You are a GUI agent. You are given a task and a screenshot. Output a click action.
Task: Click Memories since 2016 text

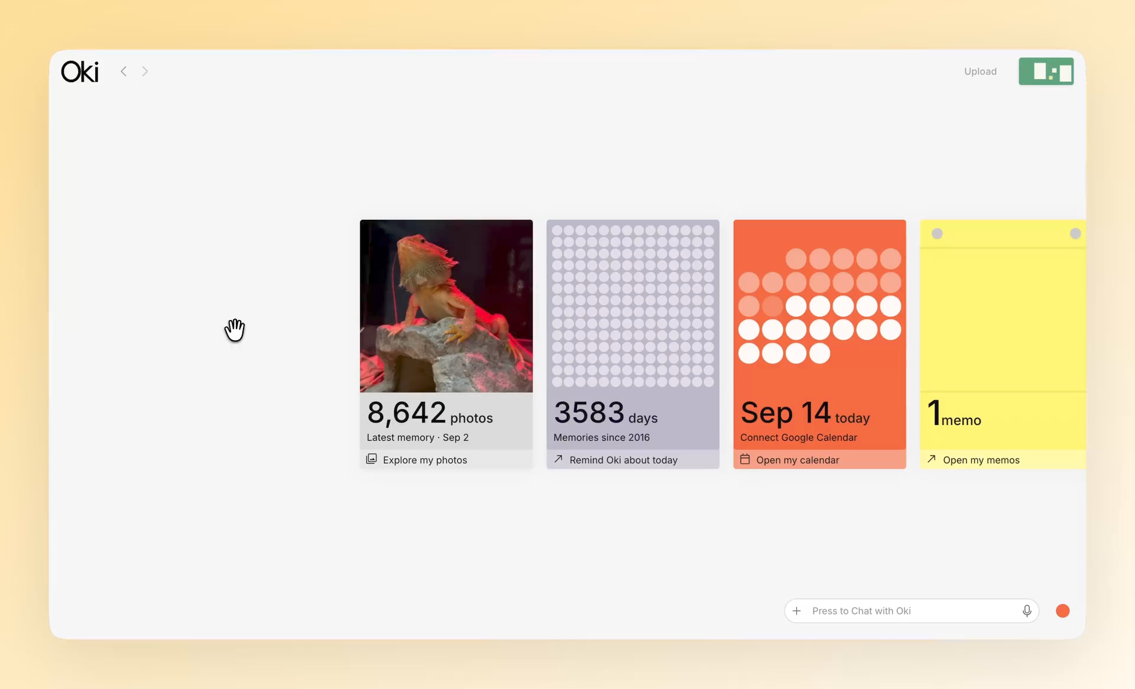pos(601,437)
